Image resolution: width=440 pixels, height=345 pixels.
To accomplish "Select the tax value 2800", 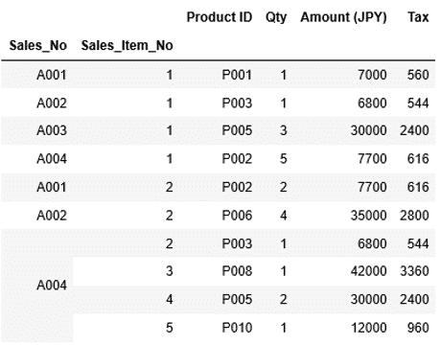I will 414,216.
